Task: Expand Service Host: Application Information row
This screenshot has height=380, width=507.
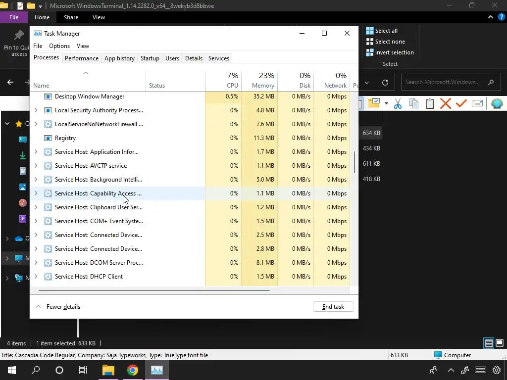Action: click(x=36, y=152)
